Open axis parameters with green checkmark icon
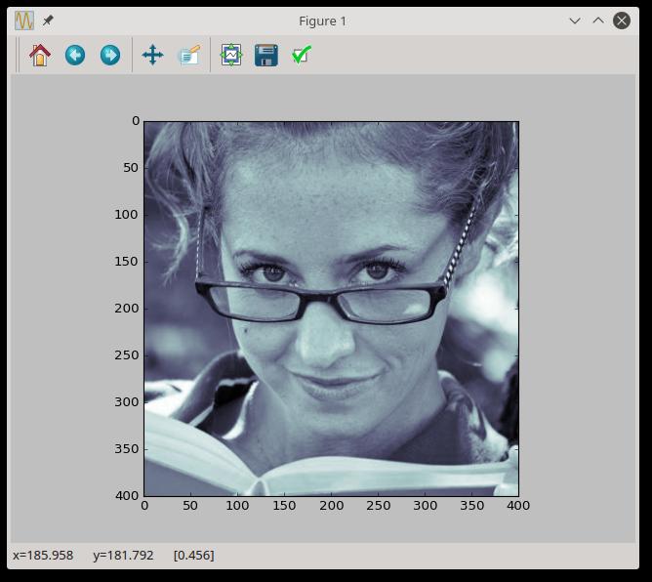 301,56
